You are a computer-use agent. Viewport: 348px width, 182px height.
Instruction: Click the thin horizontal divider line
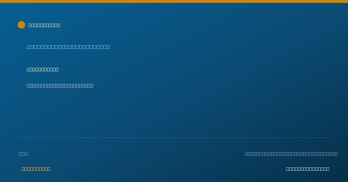click(174, 138)
